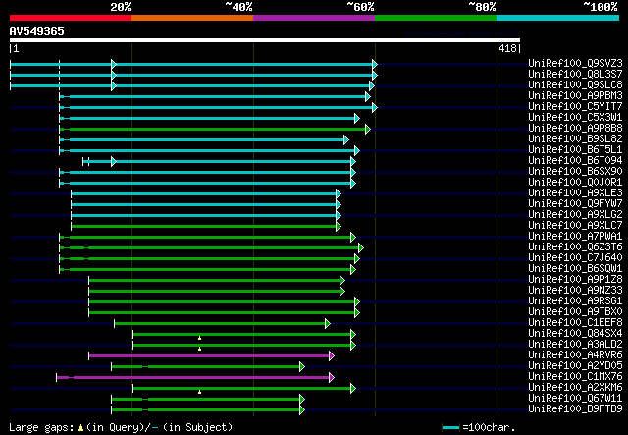Click the green ~80% identity color segment
The width and height of the screenshot is (628, 435).
click(x=436, y=18)
